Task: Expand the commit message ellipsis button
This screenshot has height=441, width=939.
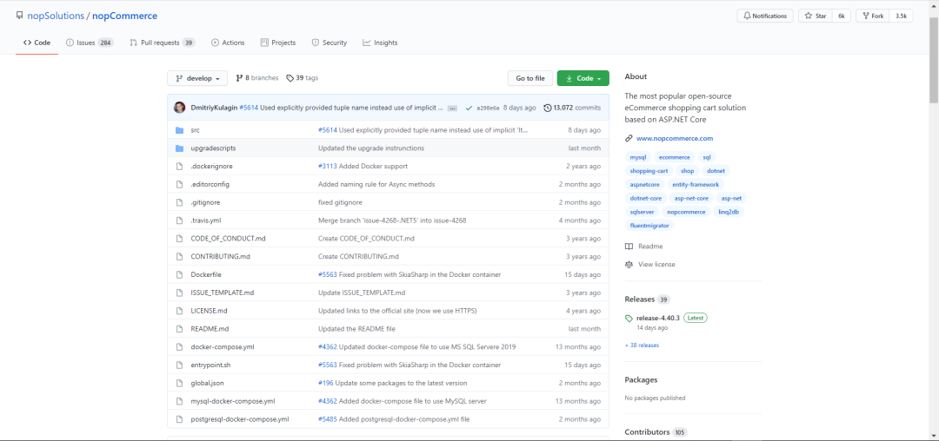Action: click(453, 109)
